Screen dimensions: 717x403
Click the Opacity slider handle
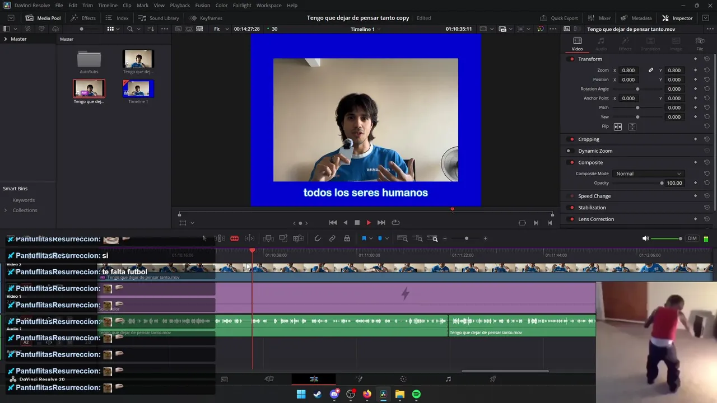pyautogui.click(x=662, y=183)
